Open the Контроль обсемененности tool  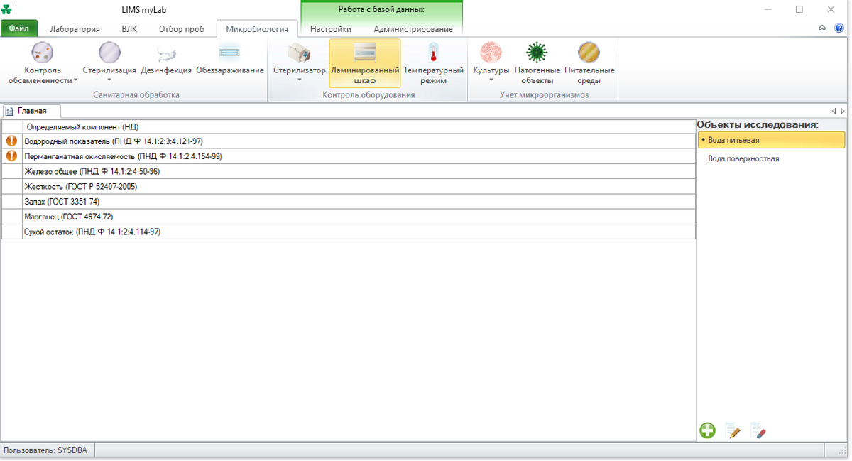point(43,63)
